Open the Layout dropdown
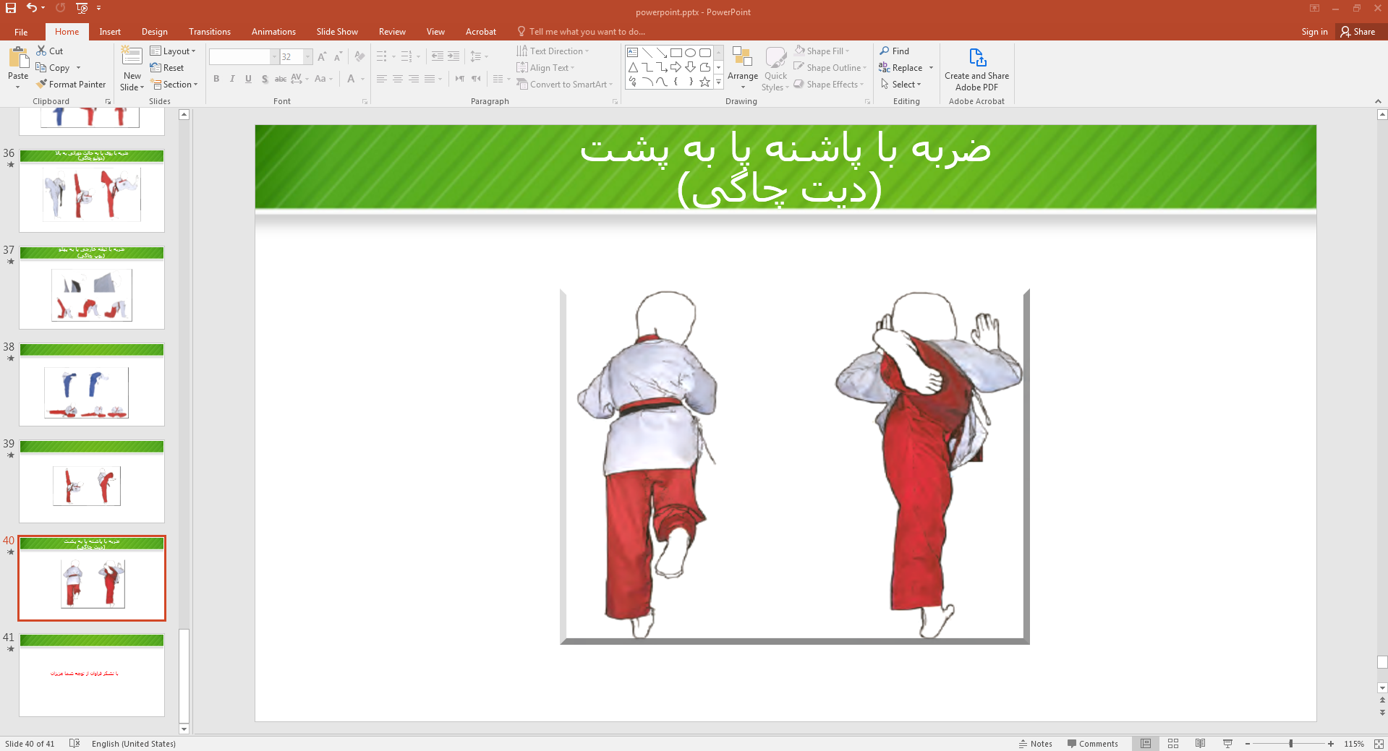 click(x=173, y=51)
